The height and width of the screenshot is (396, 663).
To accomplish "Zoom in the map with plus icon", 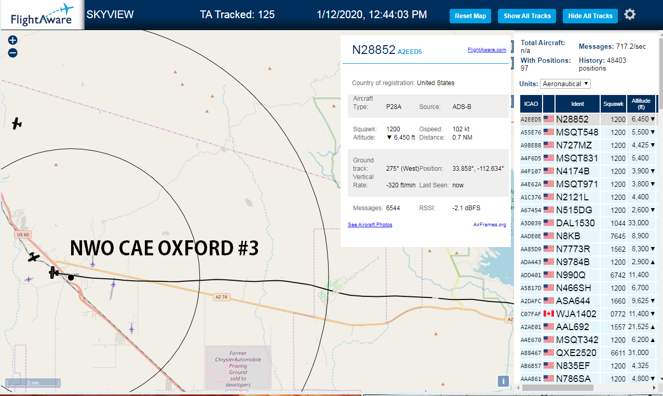I will tap(13, 40).
